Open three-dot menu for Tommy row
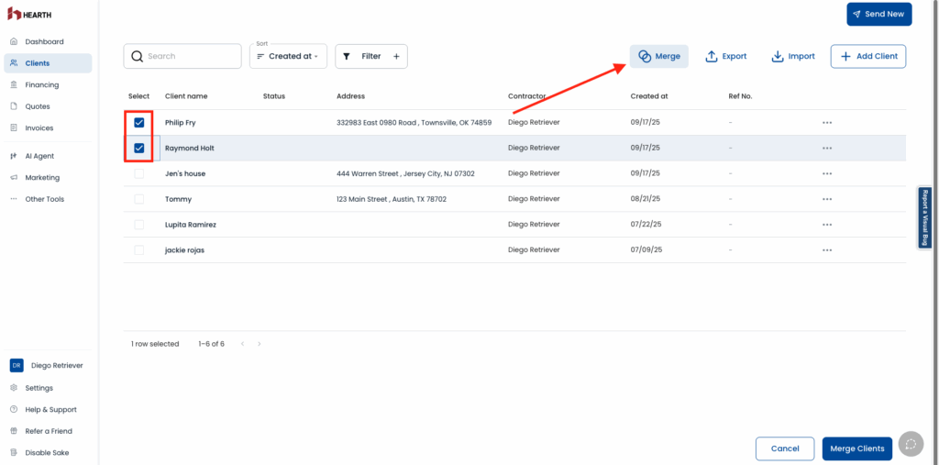The width and height of the screenshot is (939, 465). click(x=826, y=199)
